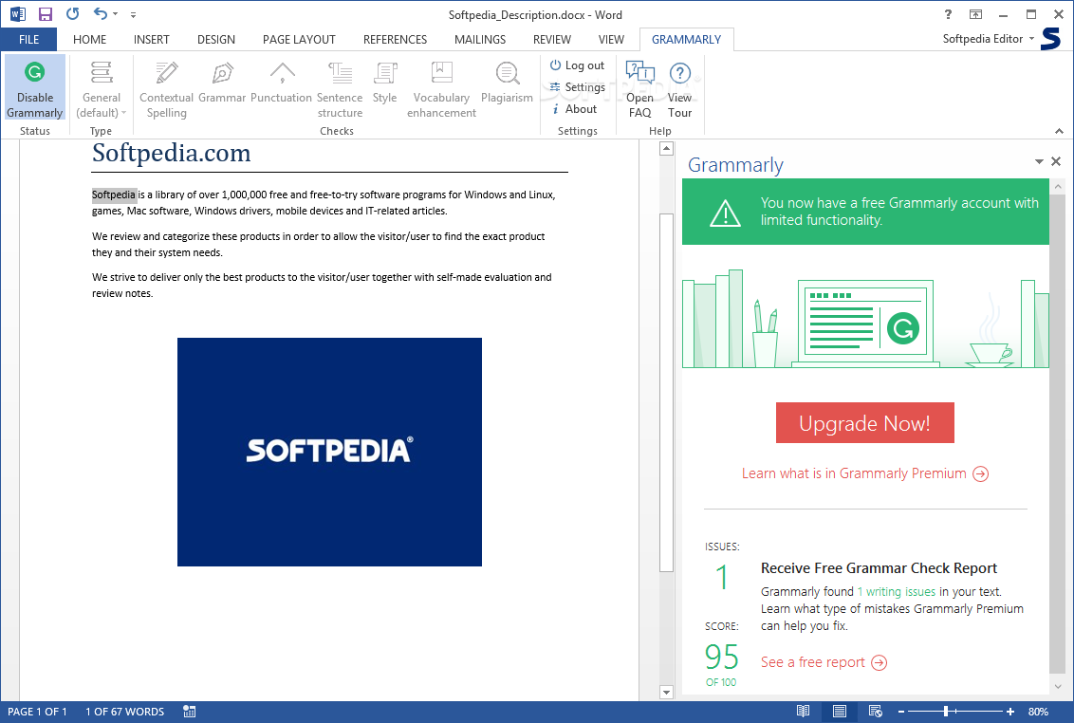Viewport: 1074px width, 723px height.
Task: Click the Save icon in Quick Access
Action: pos(46,13)
